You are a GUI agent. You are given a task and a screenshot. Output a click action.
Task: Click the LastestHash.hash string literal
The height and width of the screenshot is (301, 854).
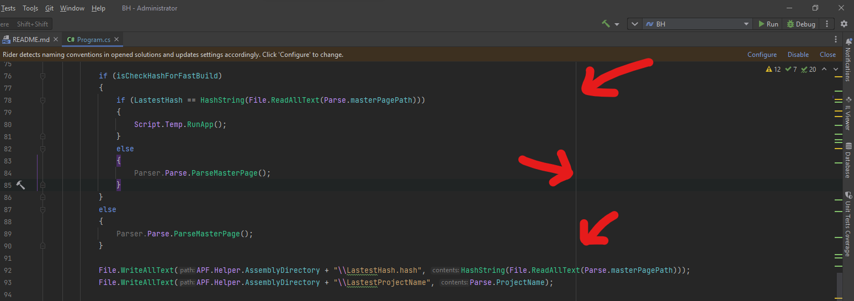379,270
